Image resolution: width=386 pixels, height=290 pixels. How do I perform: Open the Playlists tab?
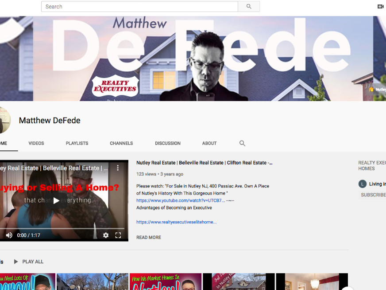77,143
